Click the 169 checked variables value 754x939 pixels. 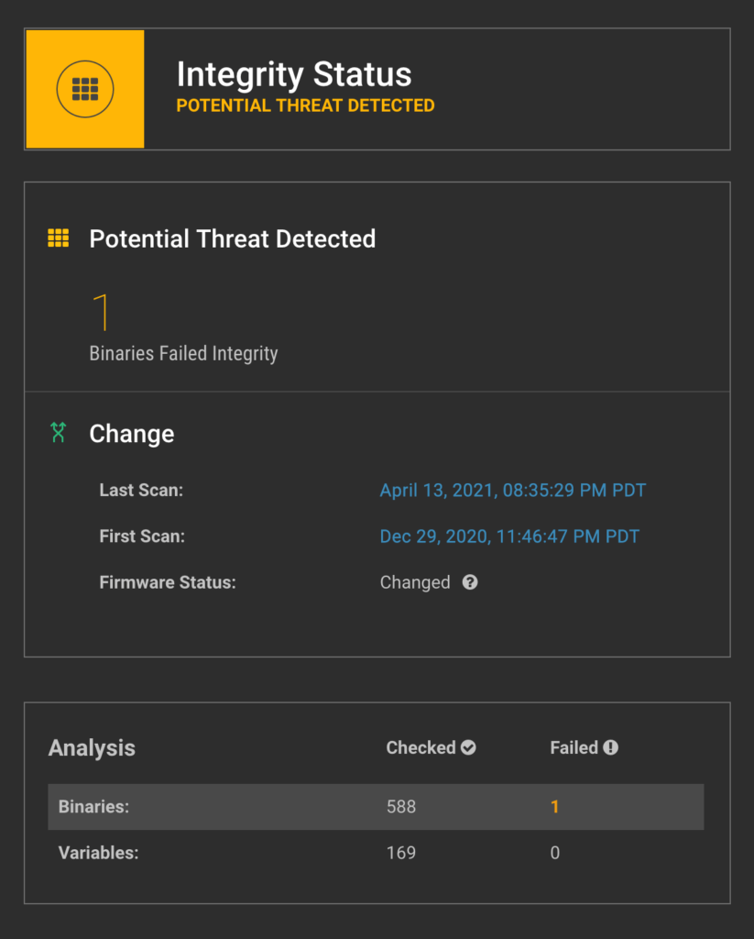coord(401,853)
